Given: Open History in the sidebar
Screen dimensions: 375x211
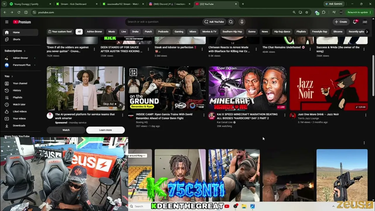Looking at the screenshot, I should click(x=17, y=90).
